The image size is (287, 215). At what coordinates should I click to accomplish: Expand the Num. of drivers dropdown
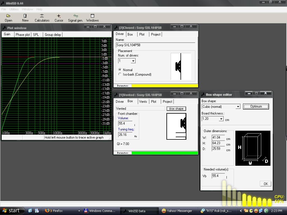133,61
